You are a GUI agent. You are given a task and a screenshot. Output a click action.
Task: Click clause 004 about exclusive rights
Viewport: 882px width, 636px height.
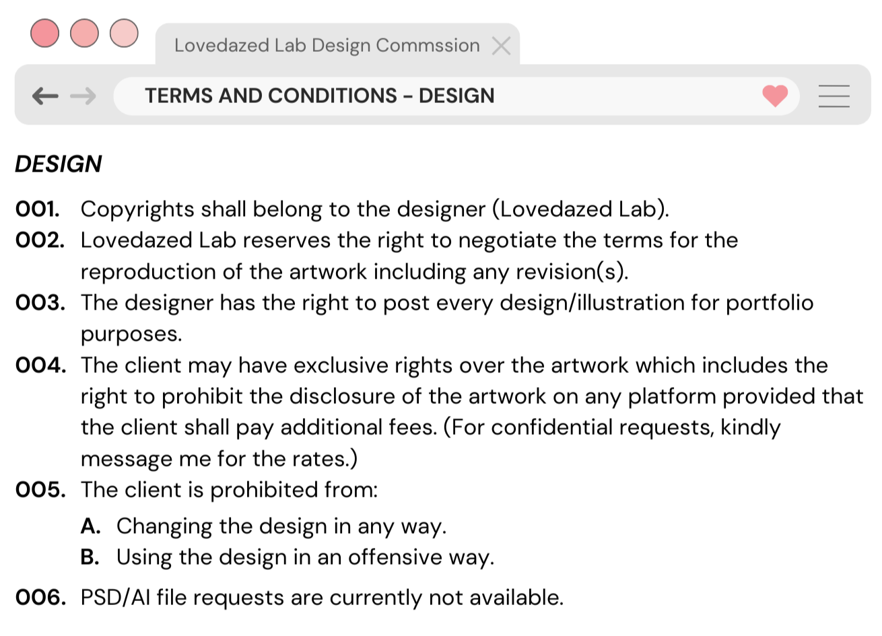(x=439, y=412)
